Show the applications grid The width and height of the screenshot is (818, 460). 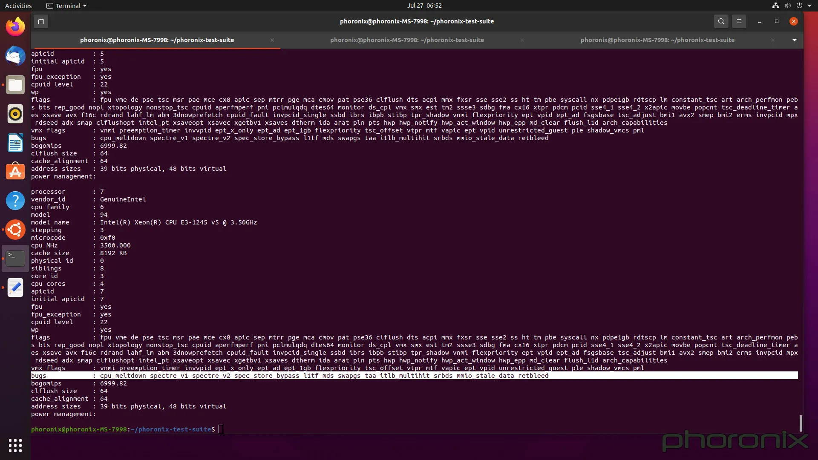pyautogui.click(x=15, y=446)
